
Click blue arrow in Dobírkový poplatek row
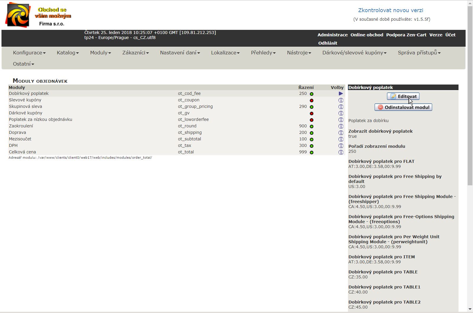341,94
